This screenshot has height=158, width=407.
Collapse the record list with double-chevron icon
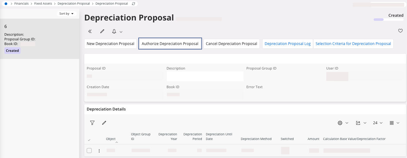pyautogui.click(x=90, y=31)
